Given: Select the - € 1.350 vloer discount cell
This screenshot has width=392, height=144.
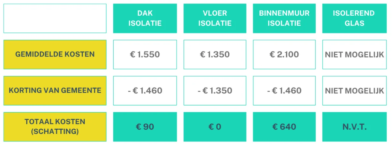Looking at the screenshot, I should click(215, 91).
